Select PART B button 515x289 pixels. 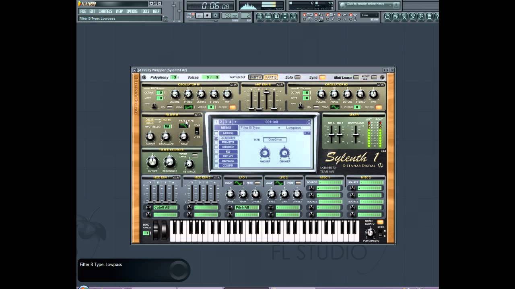tap(271, 77)
